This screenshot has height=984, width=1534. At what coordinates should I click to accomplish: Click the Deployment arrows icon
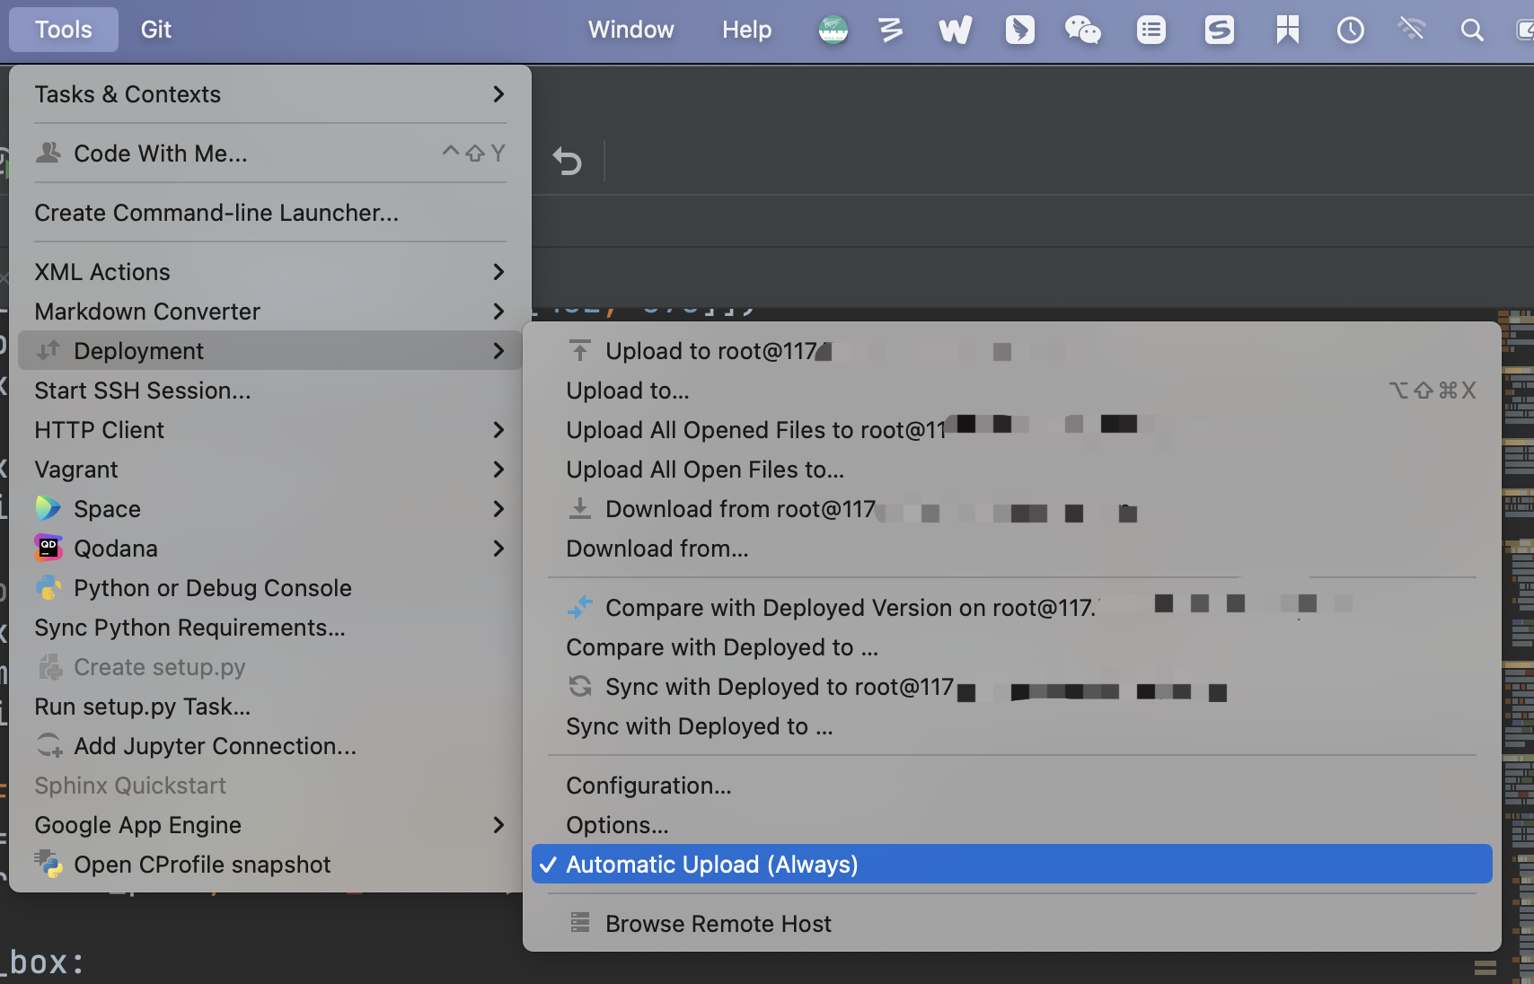(x=48, y=350)
